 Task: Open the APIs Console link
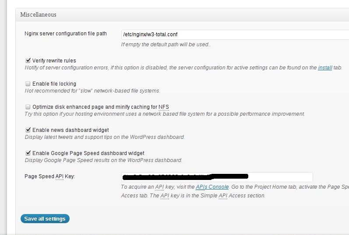(x=212, y=187)
